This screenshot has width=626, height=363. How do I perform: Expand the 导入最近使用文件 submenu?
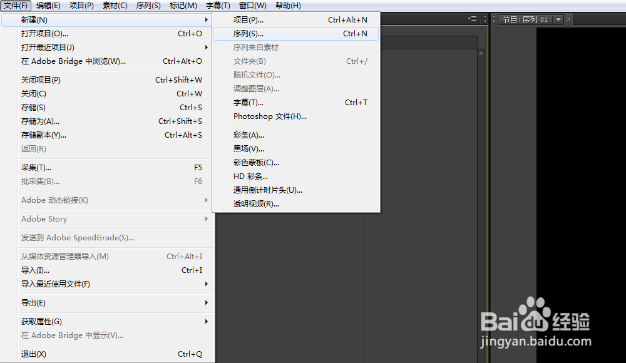(207, 284)
